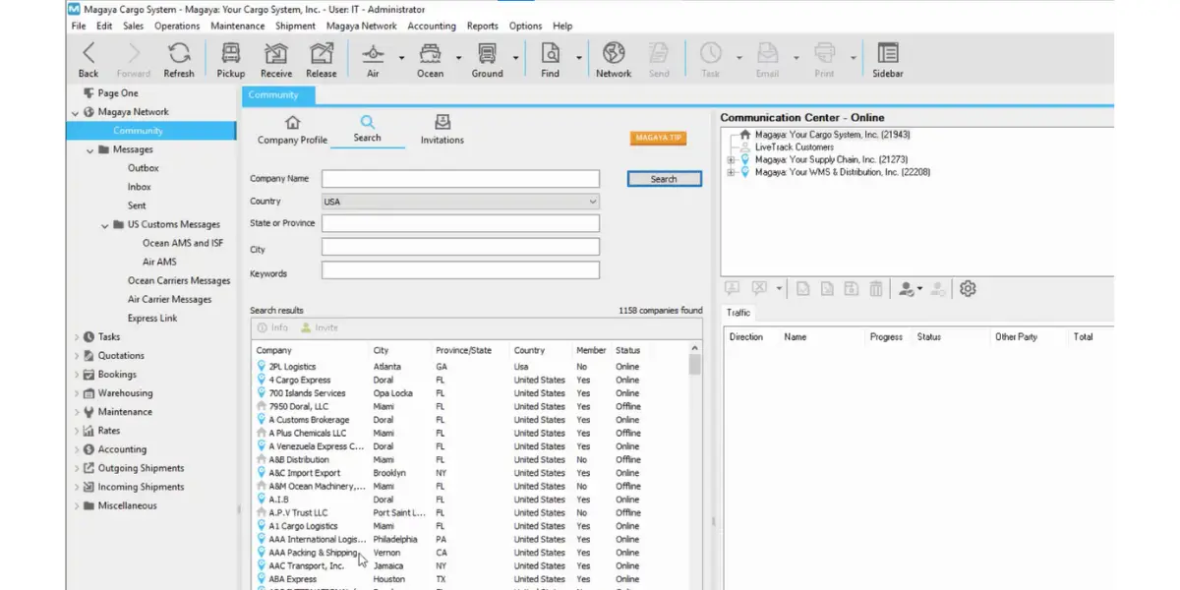Select the A Customs Brokerage result row
This screenshot has height=590, width=1180.
tap(470, 420)
